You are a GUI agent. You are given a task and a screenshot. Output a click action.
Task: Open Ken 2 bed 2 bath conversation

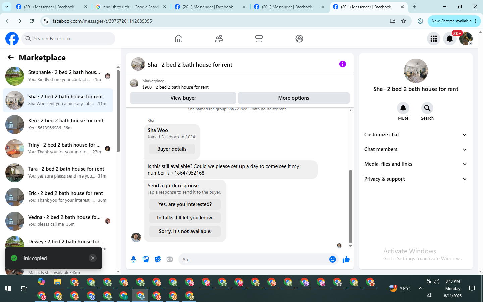pos(58,124)
